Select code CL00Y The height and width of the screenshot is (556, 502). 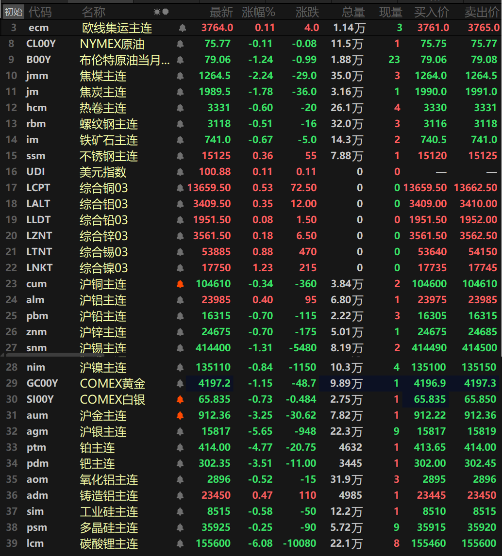click(x=41, y=44)
